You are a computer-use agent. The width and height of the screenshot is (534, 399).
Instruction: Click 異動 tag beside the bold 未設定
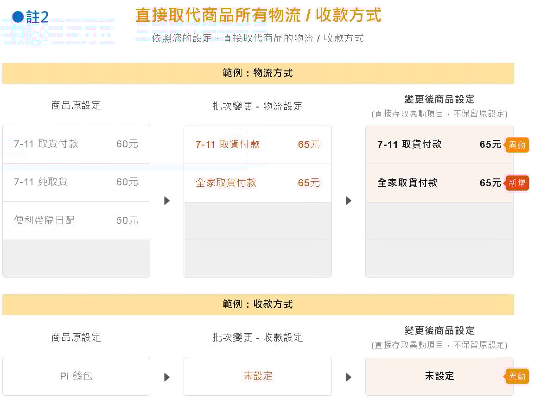(x=517, y=376)
